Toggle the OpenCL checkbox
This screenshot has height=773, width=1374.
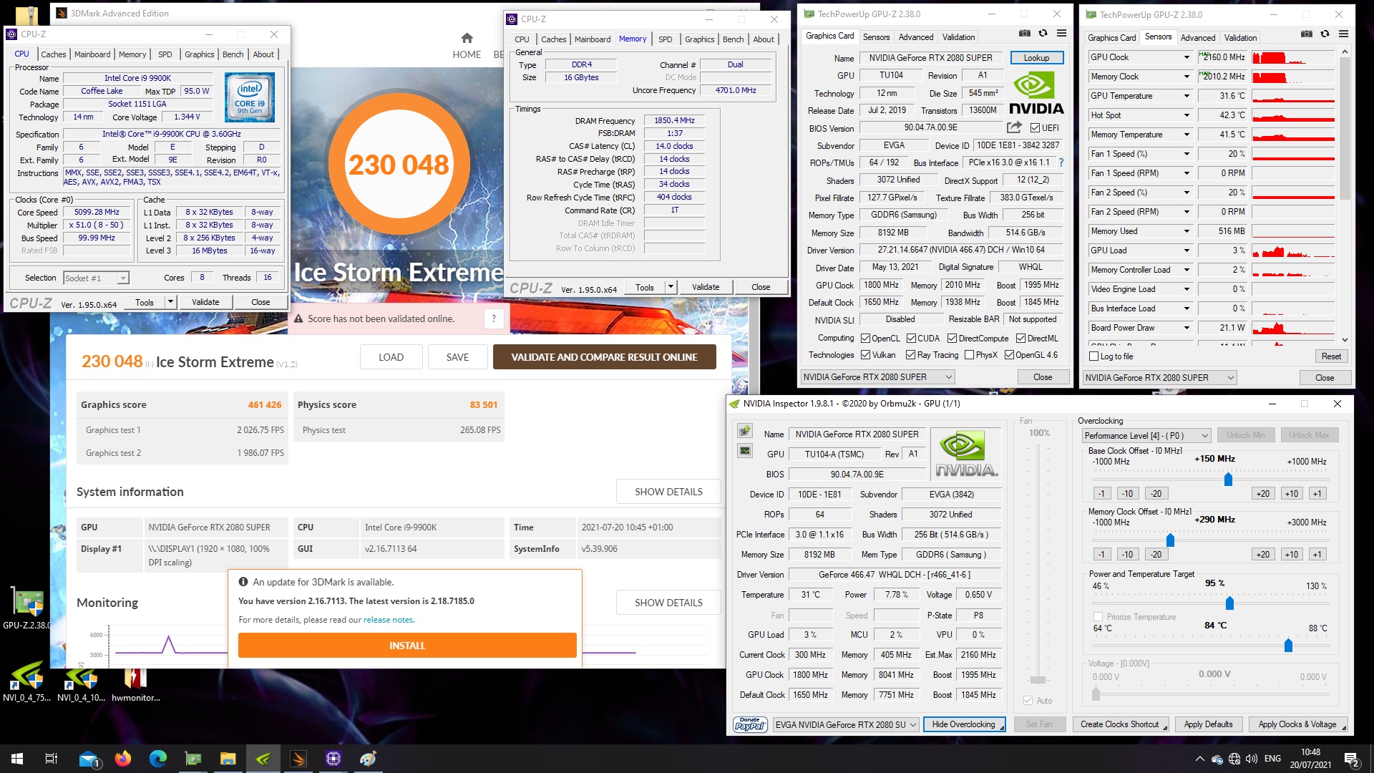coord(865,338)
